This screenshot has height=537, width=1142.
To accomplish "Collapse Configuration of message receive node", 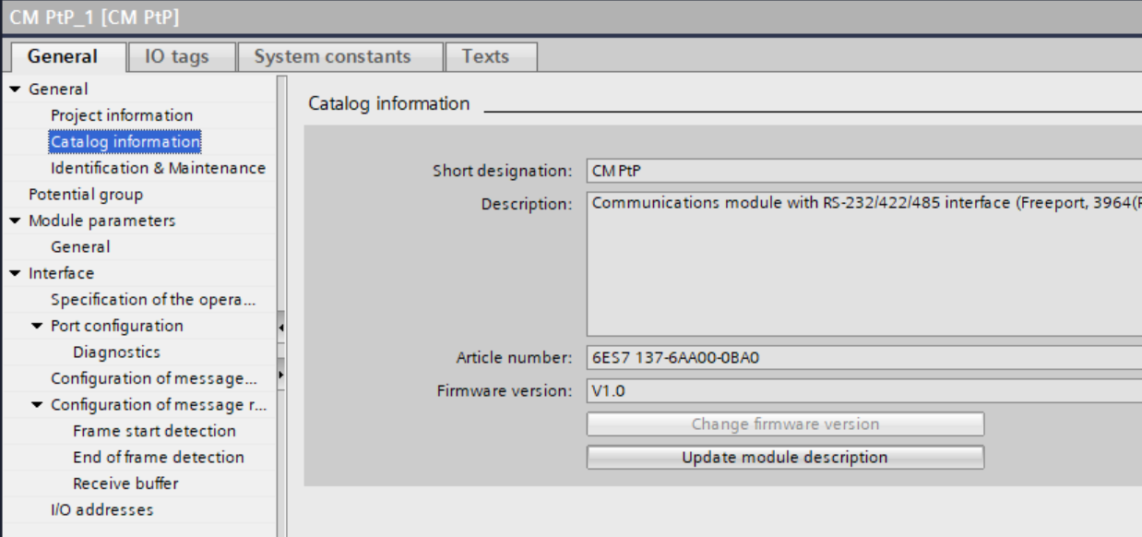I will pyautogui.click(x=38, y=405).
